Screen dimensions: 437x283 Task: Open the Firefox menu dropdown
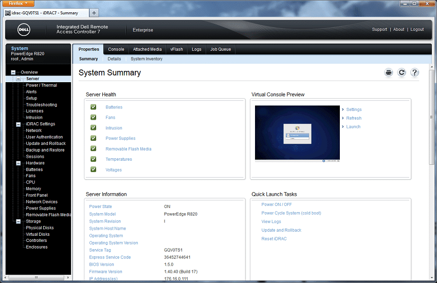click(19, 4)
